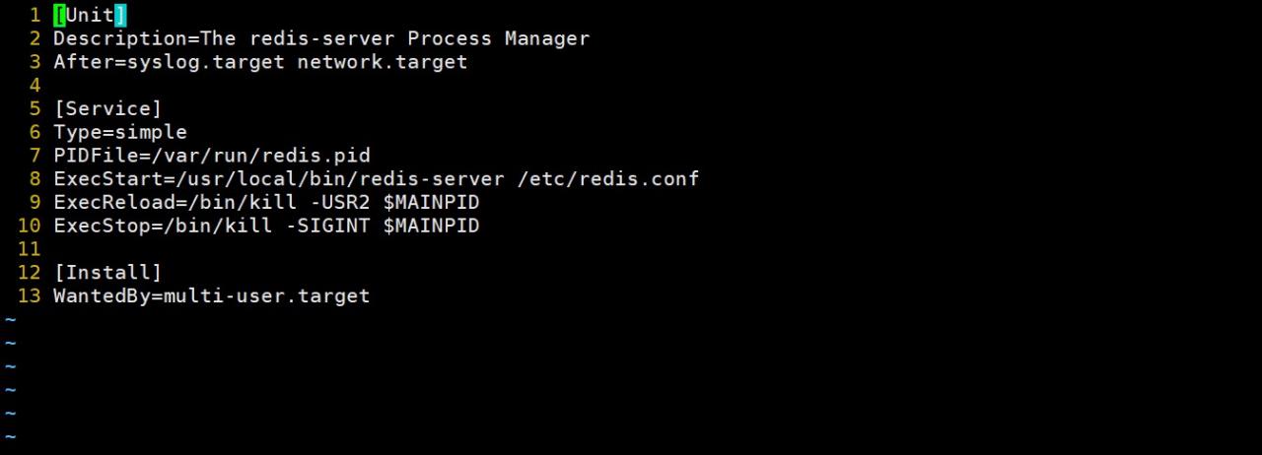Click the highlighted [Unit] section header
This screenshot has width=1262, height=455.
point(90,15)
